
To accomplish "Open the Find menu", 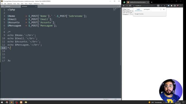I will click(x=15, y=4).
